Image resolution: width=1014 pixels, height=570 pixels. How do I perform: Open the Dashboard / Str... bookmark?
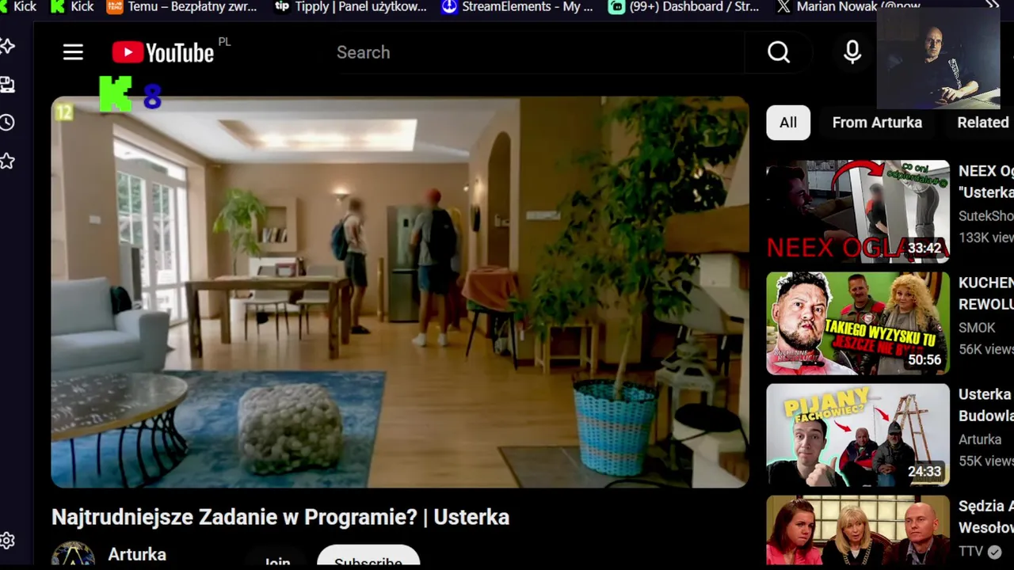(684, 6)
